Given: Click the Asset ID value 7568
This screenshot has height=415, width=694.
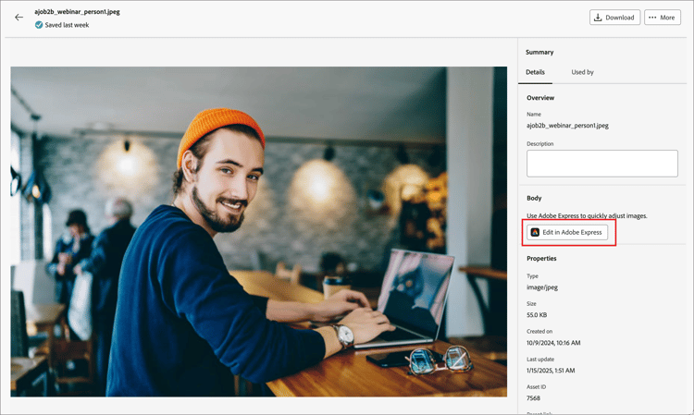Looking at the screenshot, I should click(x=533, y=398).
